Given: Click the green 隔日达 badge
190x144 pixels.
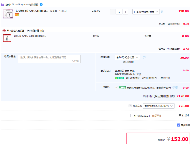Looking at the screenshot, I should click(119, 78).
